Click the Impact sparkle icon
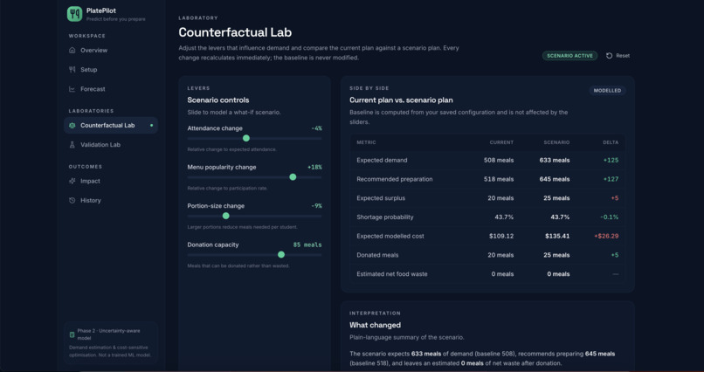The height and width of the screenshot is (372, 704). [x=72, y=182]
